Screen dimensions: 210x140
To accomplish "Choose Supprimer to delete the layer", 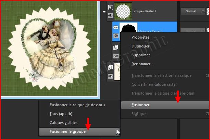I will point(141,55).
